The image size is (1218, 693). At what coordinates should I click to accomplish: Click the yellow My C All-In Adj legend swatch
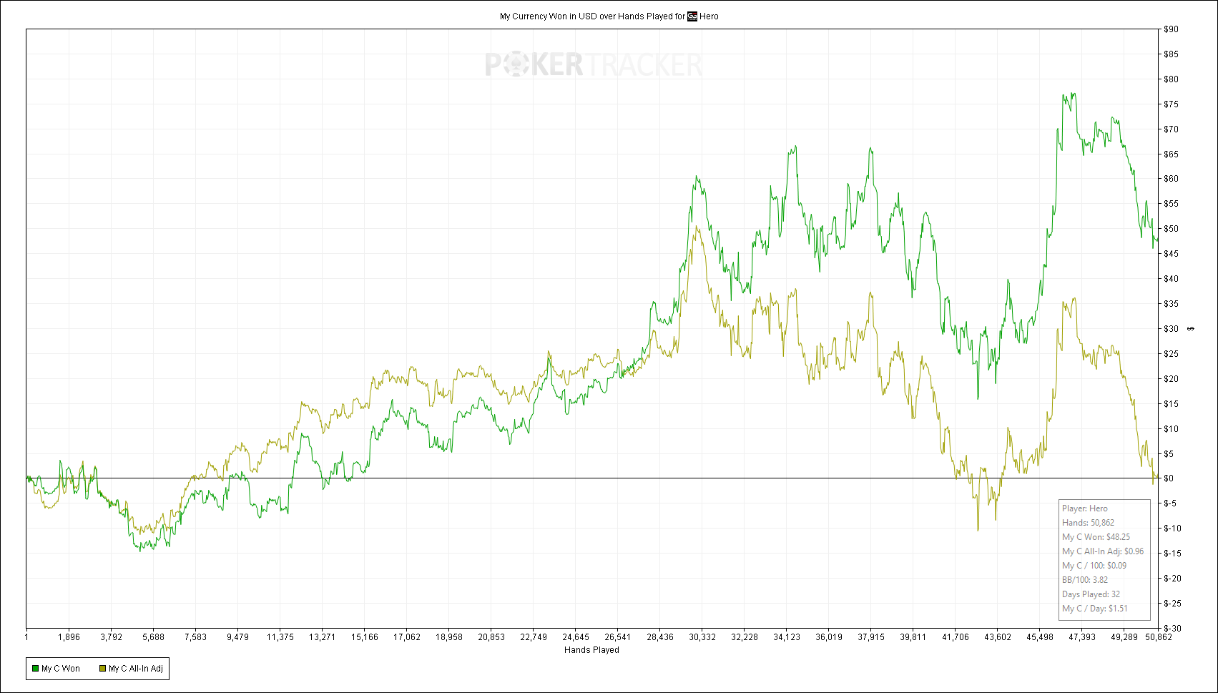pos(102,669)
